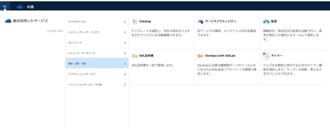Expand コンピューティング・コンテナ chevron arrow
The width and height of the screenshot is (330, 128).
click(125, 32)
